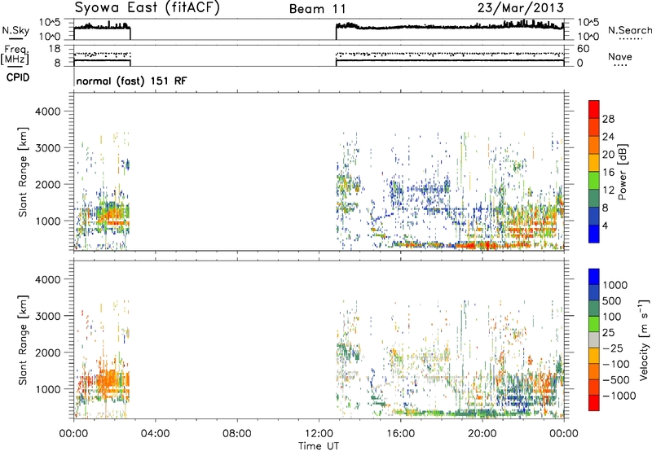This screenshot has height=451, width=652.
Task: Click the title text 'Syowa East (fitACF)'
Action: (147, 7)
